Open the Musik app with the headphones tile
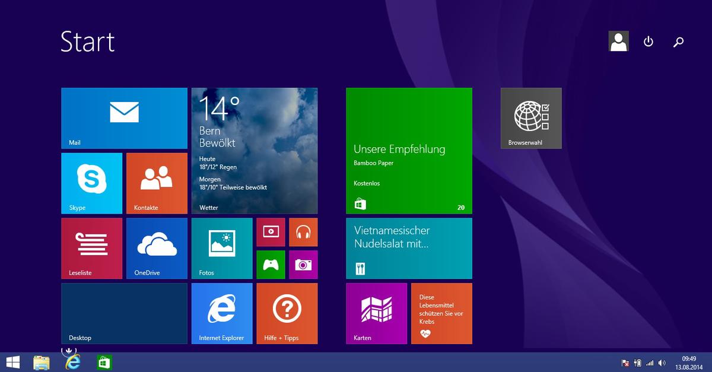Screen dimensions: 712x372 click(x=303, y=232)
